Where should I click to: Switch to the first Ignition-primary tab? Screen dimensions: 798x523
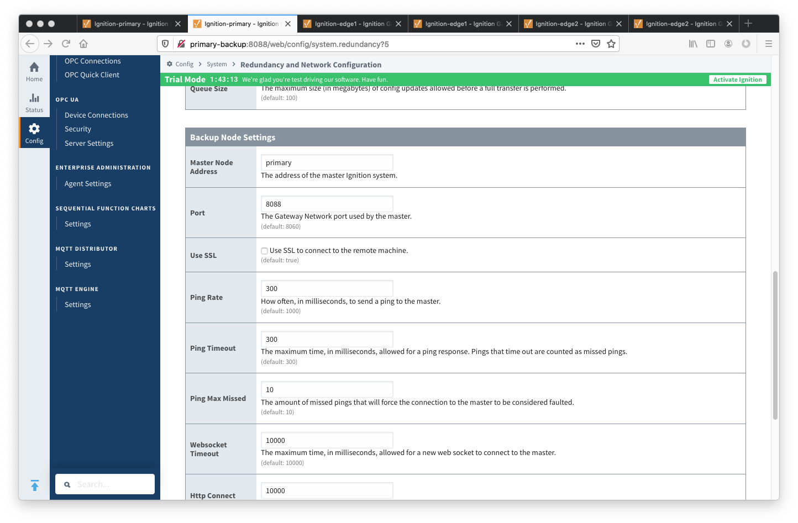pyautogui.click(x=131, y=24)
